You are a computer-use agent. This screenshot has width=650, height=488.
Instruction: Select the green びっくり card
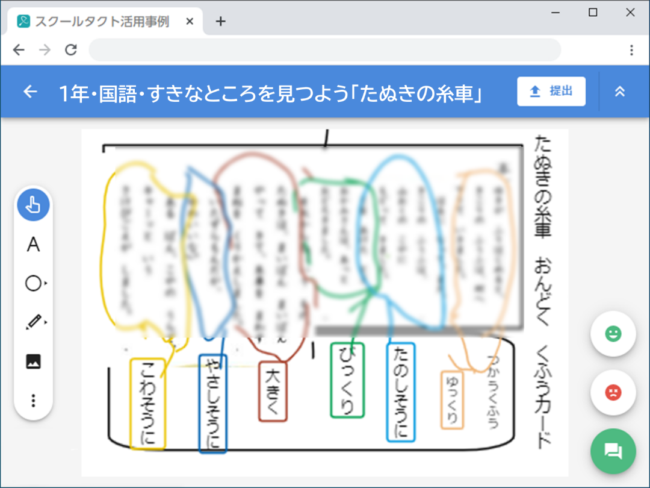point(347,380)
